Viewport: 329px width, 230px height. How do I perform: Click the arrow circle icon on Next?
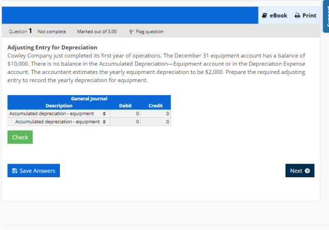click(x=307, y=171)
